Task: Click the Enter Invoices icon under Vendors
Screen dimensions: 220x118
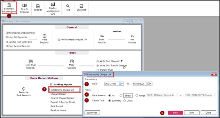Action: pyautogui.click(x=102, y=36)
